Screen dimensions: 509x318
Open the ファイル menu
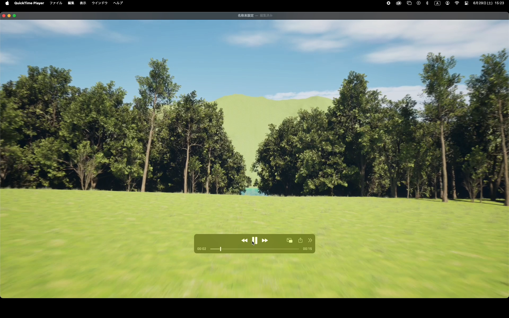point(56,3)
